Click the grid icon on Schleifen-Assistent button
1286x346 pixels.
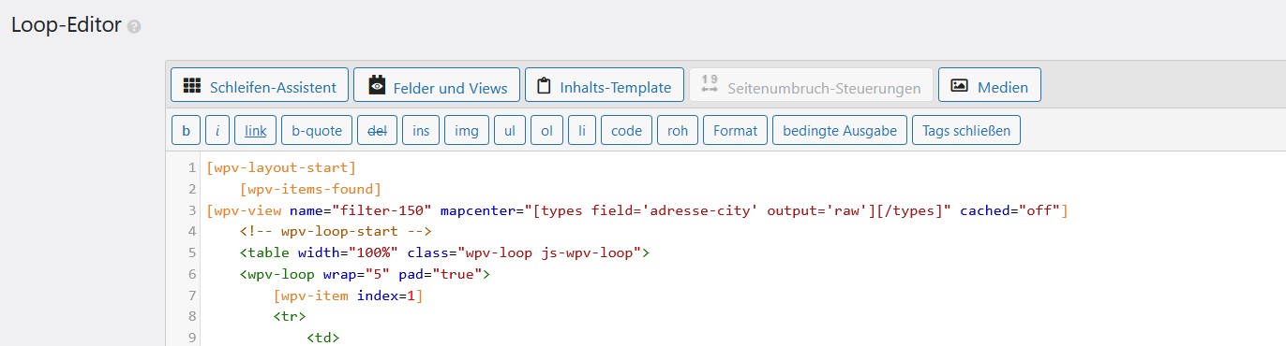tap(192, 85)
